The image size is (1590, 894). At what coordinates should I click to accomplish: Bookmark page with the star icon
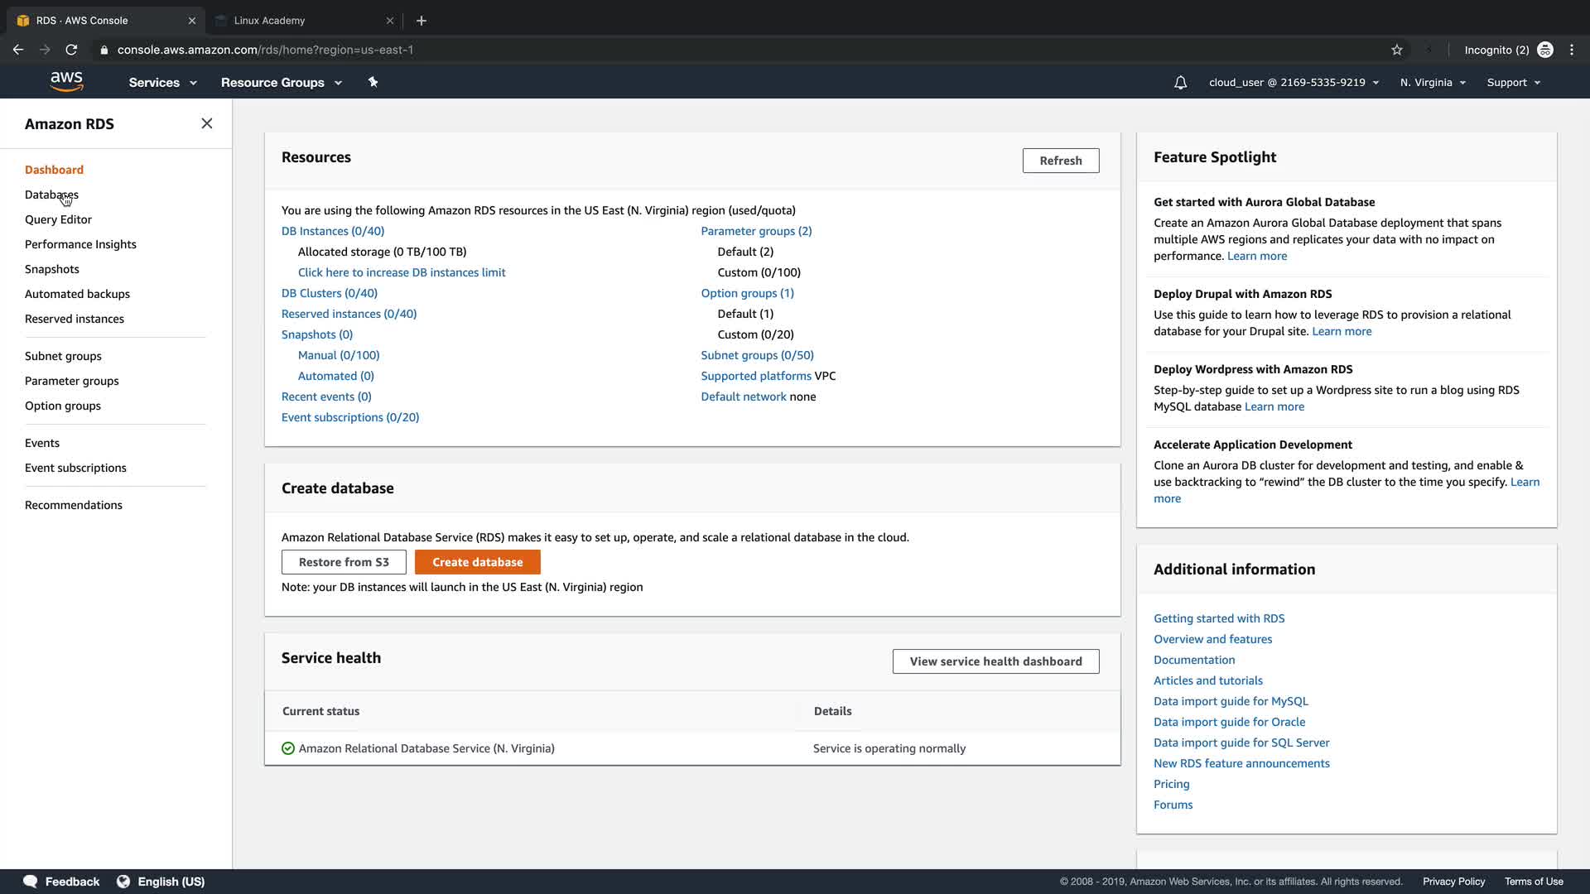1397,50
